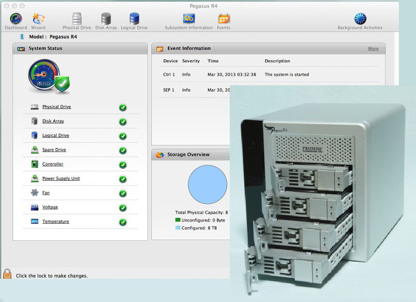Click the Event Information calendar icon
416x302 pixels.
[160, 49]
